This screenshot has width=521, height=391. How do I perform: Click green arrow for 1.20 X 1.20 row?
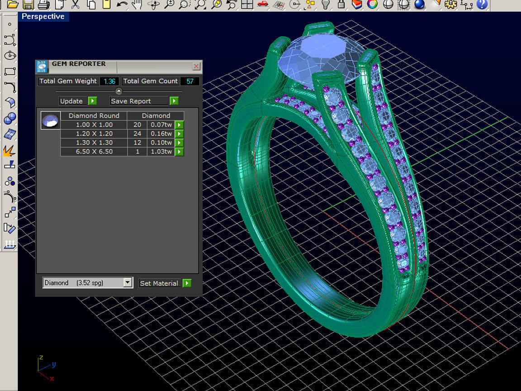click(179, 134)
